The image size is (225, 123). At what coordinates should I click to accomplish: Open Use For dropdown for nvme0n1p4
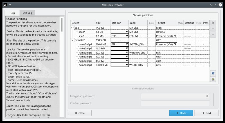click(x=120, y=65)
